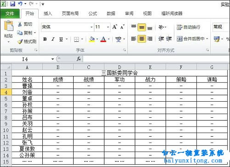
Task: Click 复制 copy button
Action: [x=24, y=33]
